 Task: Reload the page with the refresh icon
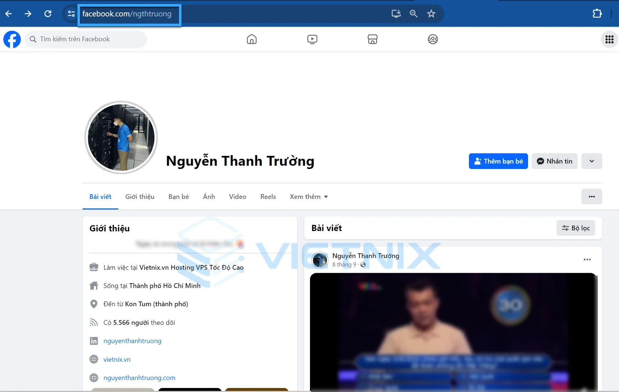pos(47,14)
